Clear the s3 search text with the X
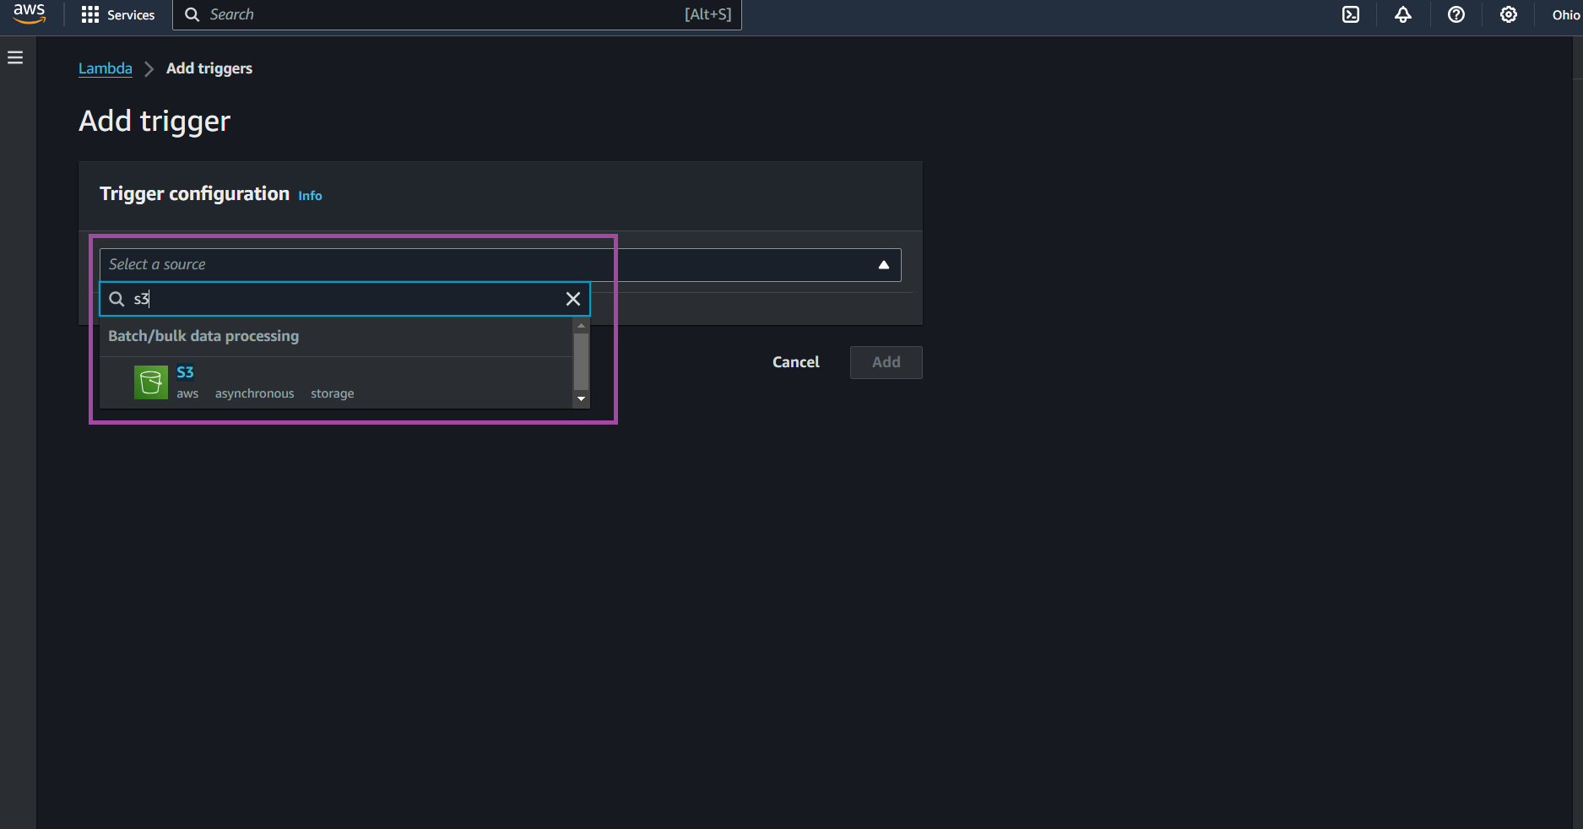This screenshot has width=1583, height=829. click(x=572, y=299)
